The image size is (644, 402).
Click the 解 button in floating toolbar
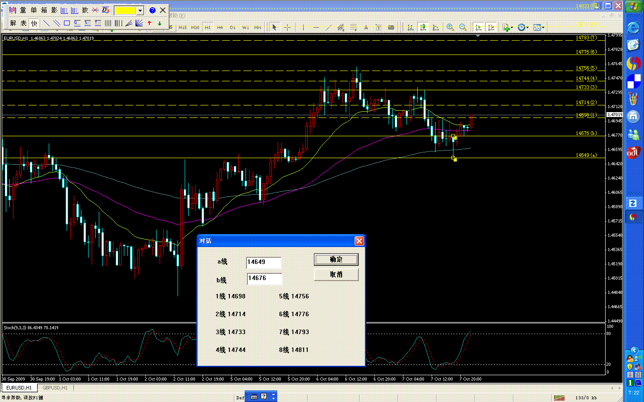13,23
